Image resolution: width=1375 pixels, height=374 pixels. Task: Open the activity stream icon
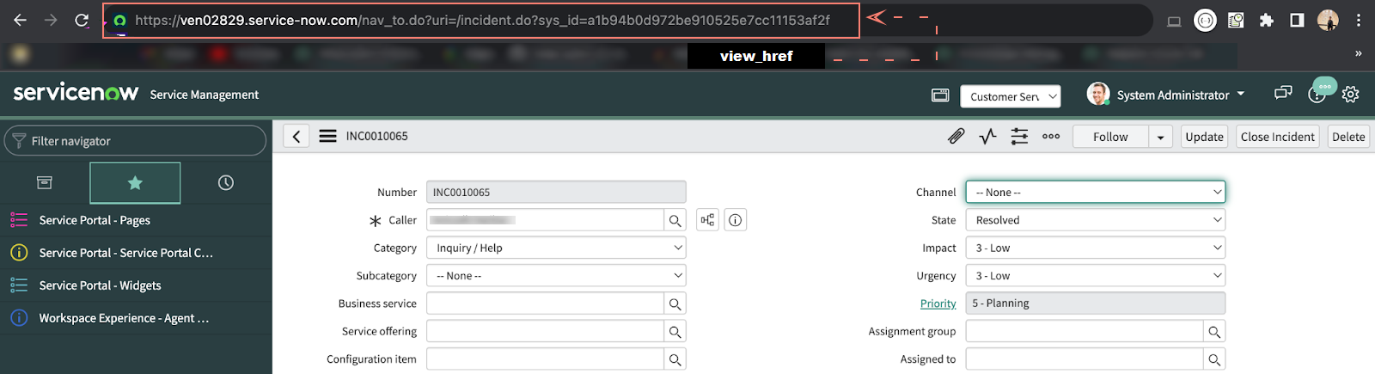(987, 137)
